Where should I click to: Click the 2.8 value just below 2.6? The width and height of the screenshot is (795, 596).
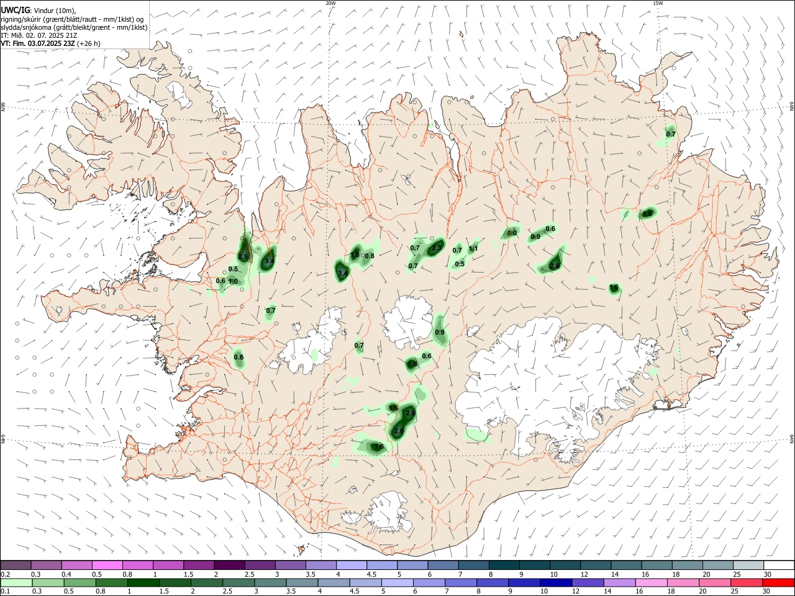[x=399, y=431]
